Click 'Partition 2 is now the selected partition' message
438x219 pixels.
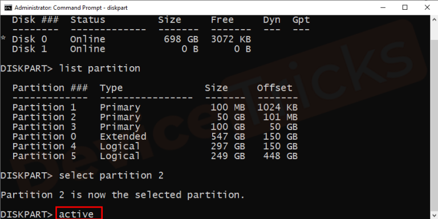click(x=123, y=194)
